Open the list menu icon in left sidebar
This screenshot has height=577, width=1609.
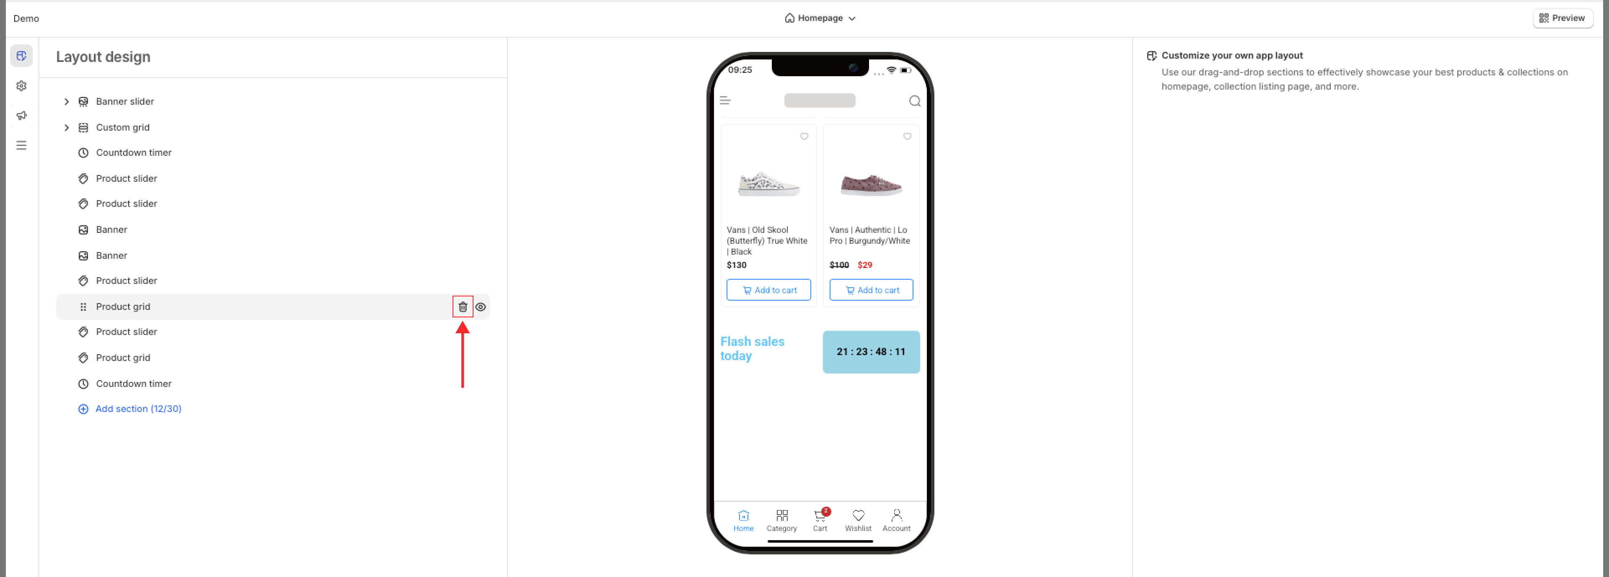pos(21,145)
